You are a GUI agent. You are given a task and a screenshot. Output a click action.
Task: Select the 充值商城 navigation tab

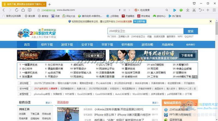pyautogui.click(x=167, y=45)
